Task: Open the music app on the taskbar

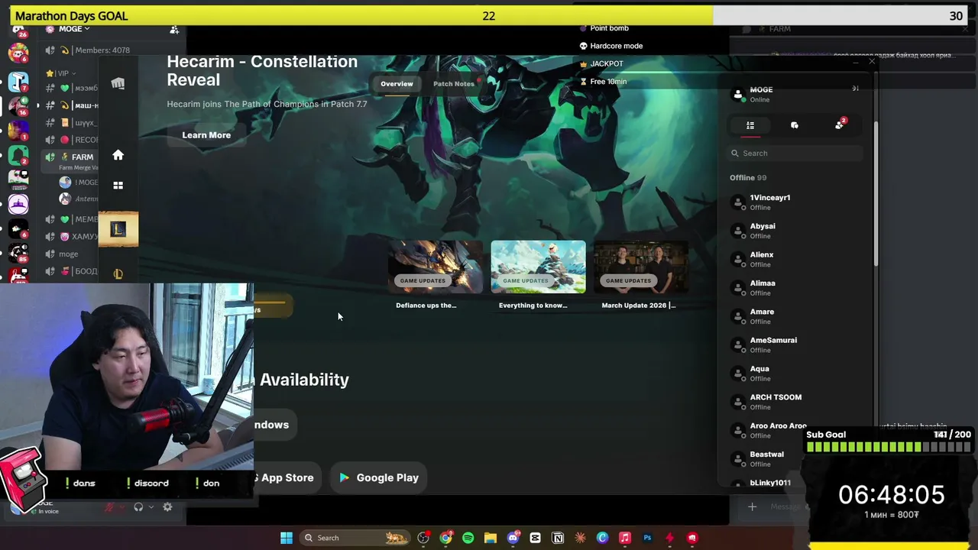Action: (x=624, y=538)
